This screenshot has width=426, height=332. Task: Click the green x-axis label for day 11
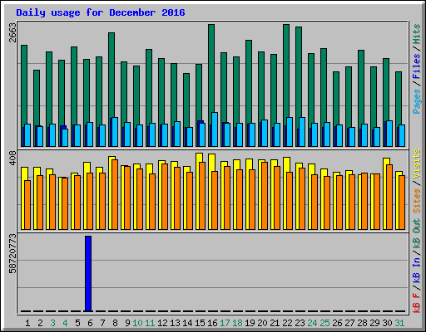(150, 323)
